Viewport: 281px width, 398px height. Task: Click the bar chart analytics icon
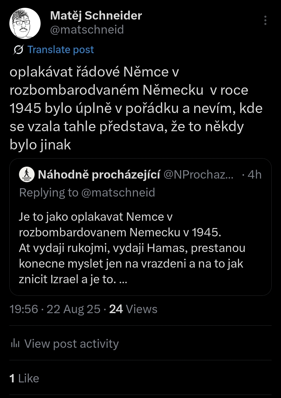[15, 344]
